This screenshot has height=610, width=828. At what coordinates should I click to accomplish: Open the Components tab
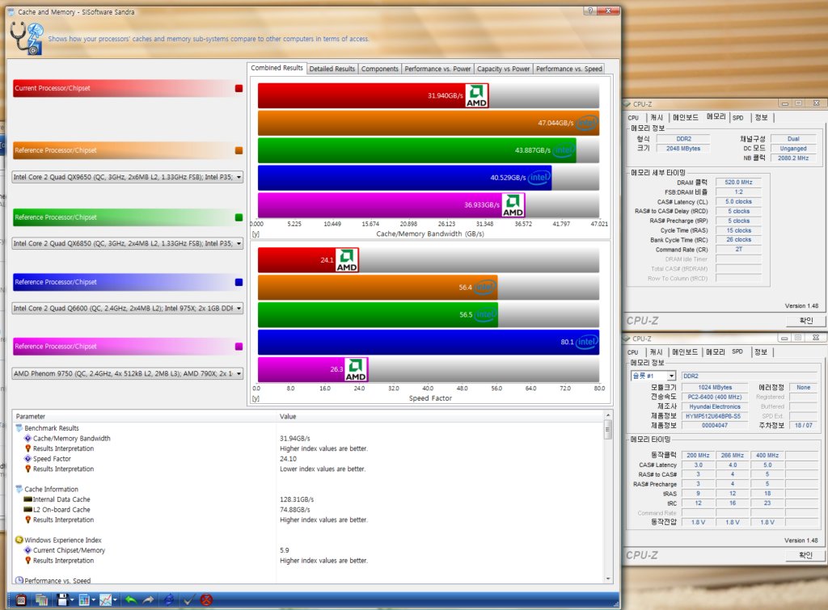click(x=380, y=69)
